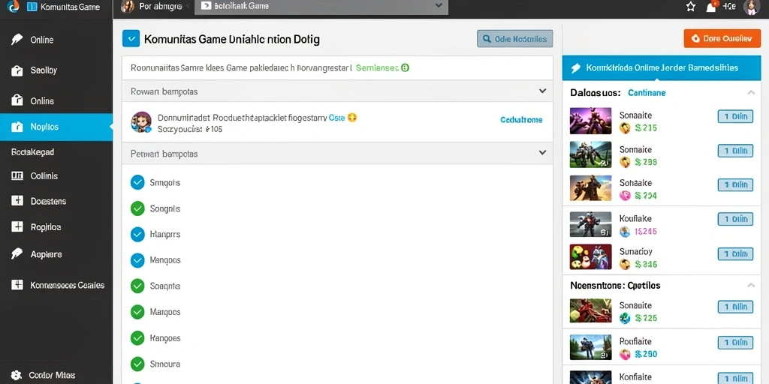Open the user avatar in top right
This screenshot has width=769, height=384.
click(751, 7)
